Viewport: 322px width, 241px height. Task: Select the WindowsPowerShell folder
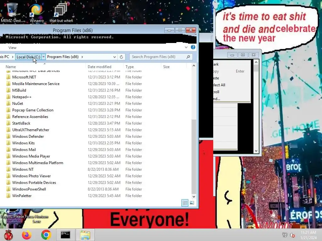tap(29, 189)
